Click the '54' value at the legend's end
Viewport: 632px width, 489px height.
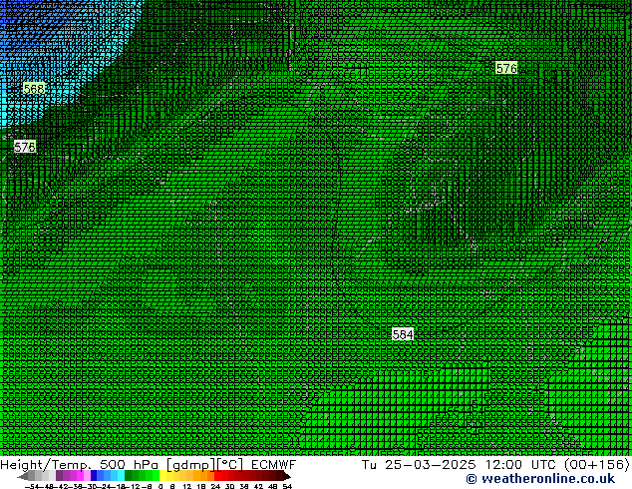tap(287, 486)
